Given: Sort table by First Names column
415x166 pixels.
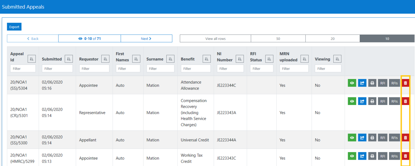Looking at the screenshot, I should [x=136, y=59].
